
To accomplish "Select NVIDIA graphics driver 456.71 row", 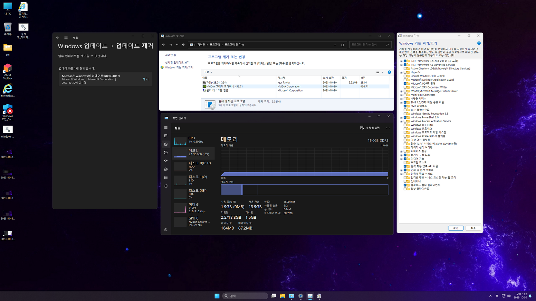I will 295,87.
